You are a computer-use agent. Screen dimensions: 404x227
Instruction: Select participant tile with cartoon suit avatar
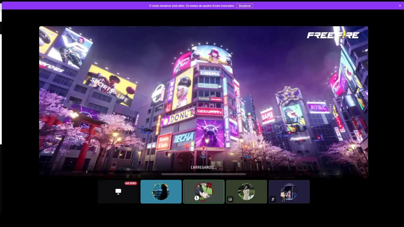tap(289, 192)
